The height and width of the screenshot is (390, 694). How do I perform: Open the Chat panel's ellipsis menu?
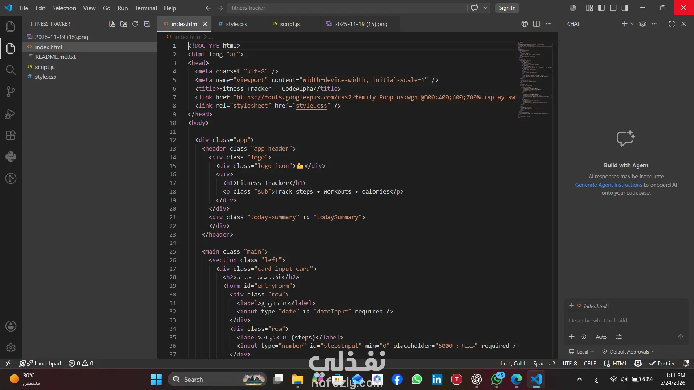pyautogui.click(x=654, y=24)
